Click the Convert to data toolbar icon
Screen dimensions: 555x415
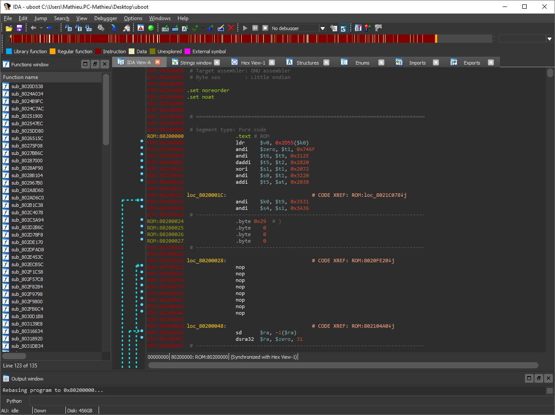coord(175,28)
